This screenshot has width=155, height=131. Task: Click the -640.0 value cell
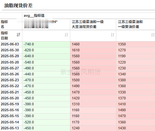pyautogui.click(x=46, y=56)
